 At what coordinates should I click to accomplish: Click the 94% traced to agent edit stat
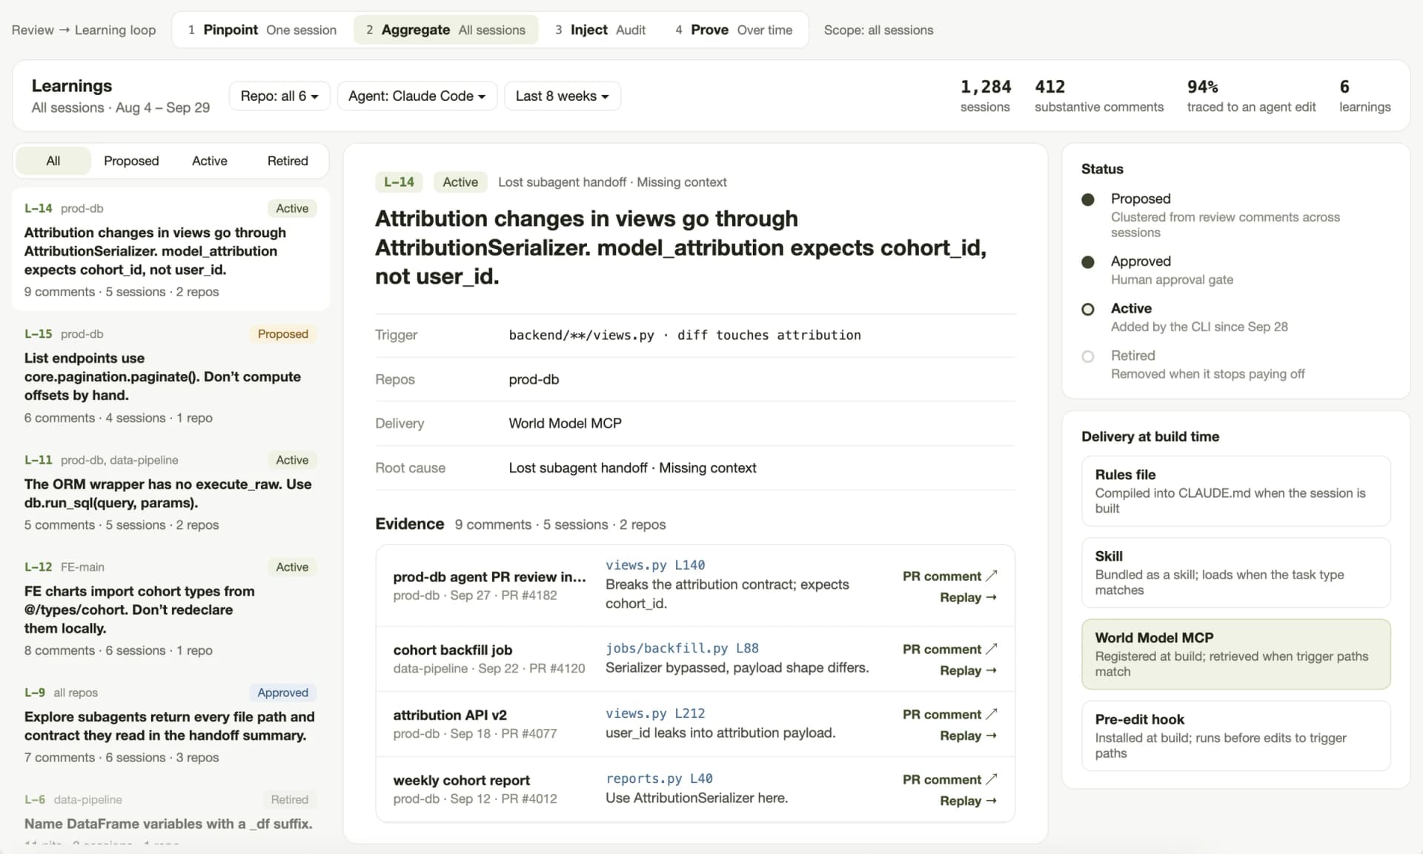point(1251,96)
